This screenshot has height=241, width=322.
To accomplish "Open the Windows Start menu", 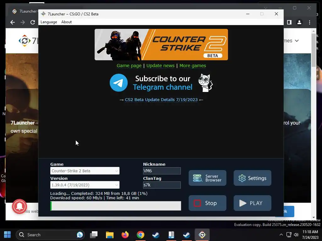I will click(8, 235).
